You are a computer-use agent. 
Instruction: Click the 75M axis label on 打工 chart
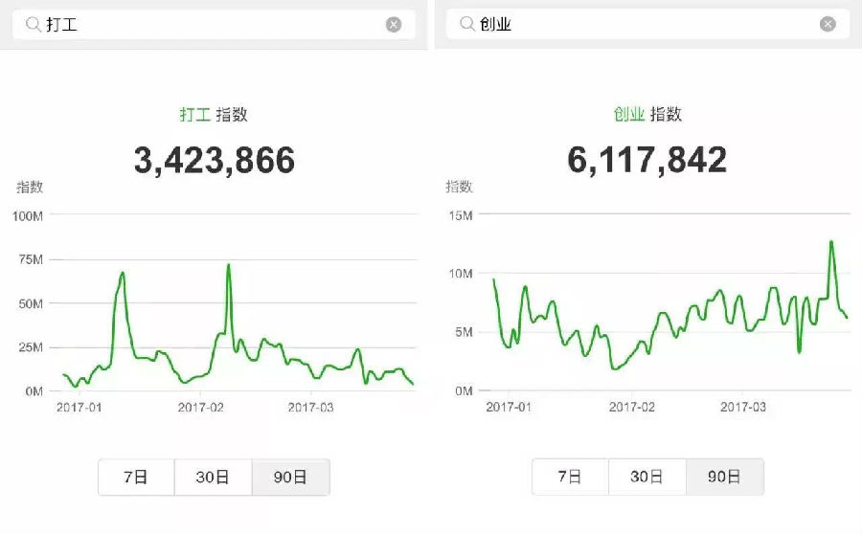coord(31,259)
